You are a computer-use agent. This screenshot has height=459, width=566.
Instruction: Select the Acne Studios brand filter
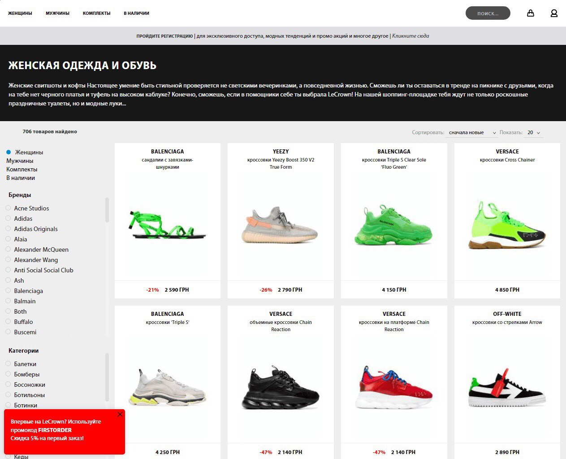coord(8,208)
